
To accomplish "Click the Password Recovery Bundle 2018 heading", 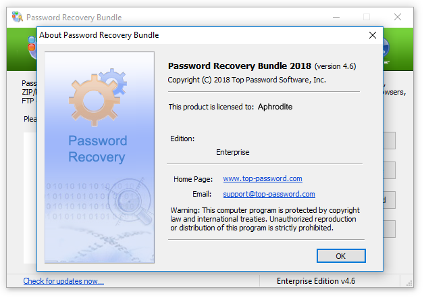I will tap(239, 66).
